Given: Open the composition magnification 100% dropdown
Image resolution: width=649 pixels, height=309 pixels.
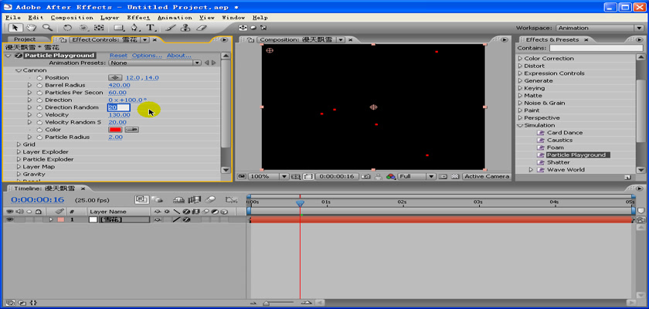Looking at the screenshot, I should point(268,177).
